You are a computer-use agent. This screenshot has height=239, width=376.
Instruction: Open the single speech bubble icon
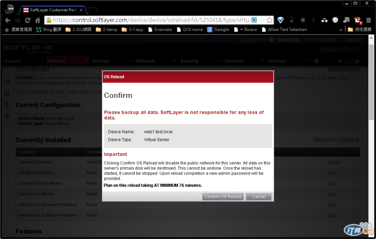[x=357, y=62]
